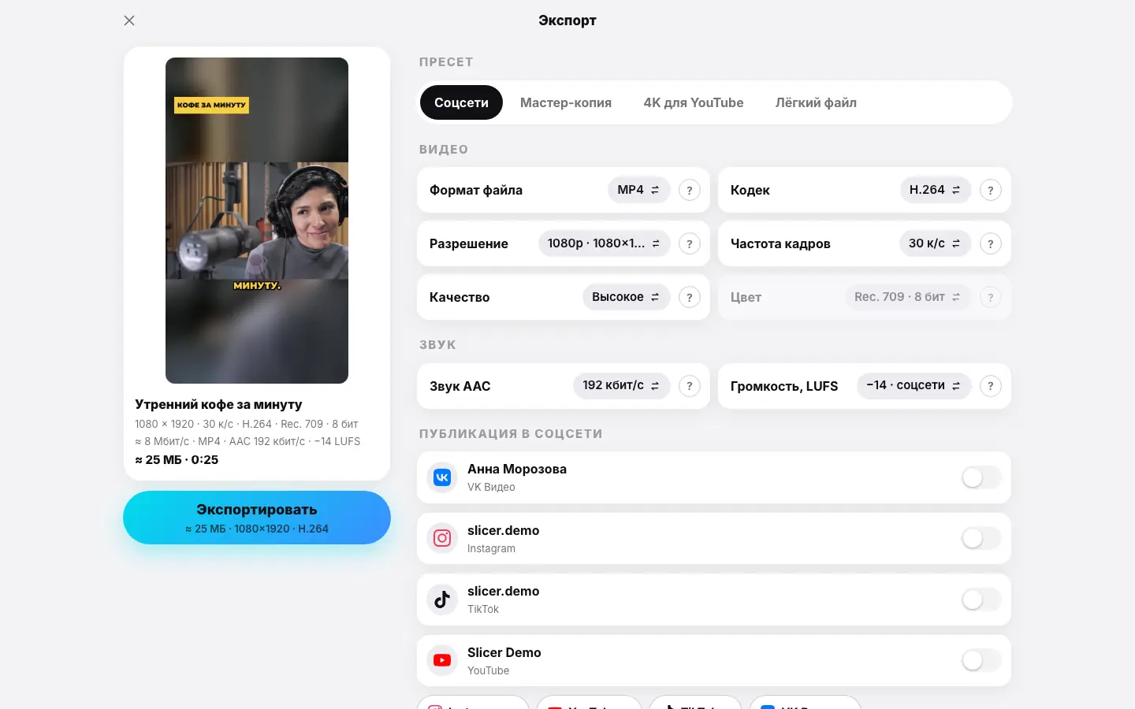1135x709 pixels.
Task: Choose the 4K для YouTube preset
Action: 694,102
